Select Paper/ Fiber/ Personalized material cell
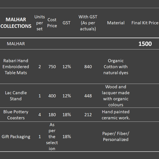The width and height of the screenshot is (159, 159). coord(116,137)
